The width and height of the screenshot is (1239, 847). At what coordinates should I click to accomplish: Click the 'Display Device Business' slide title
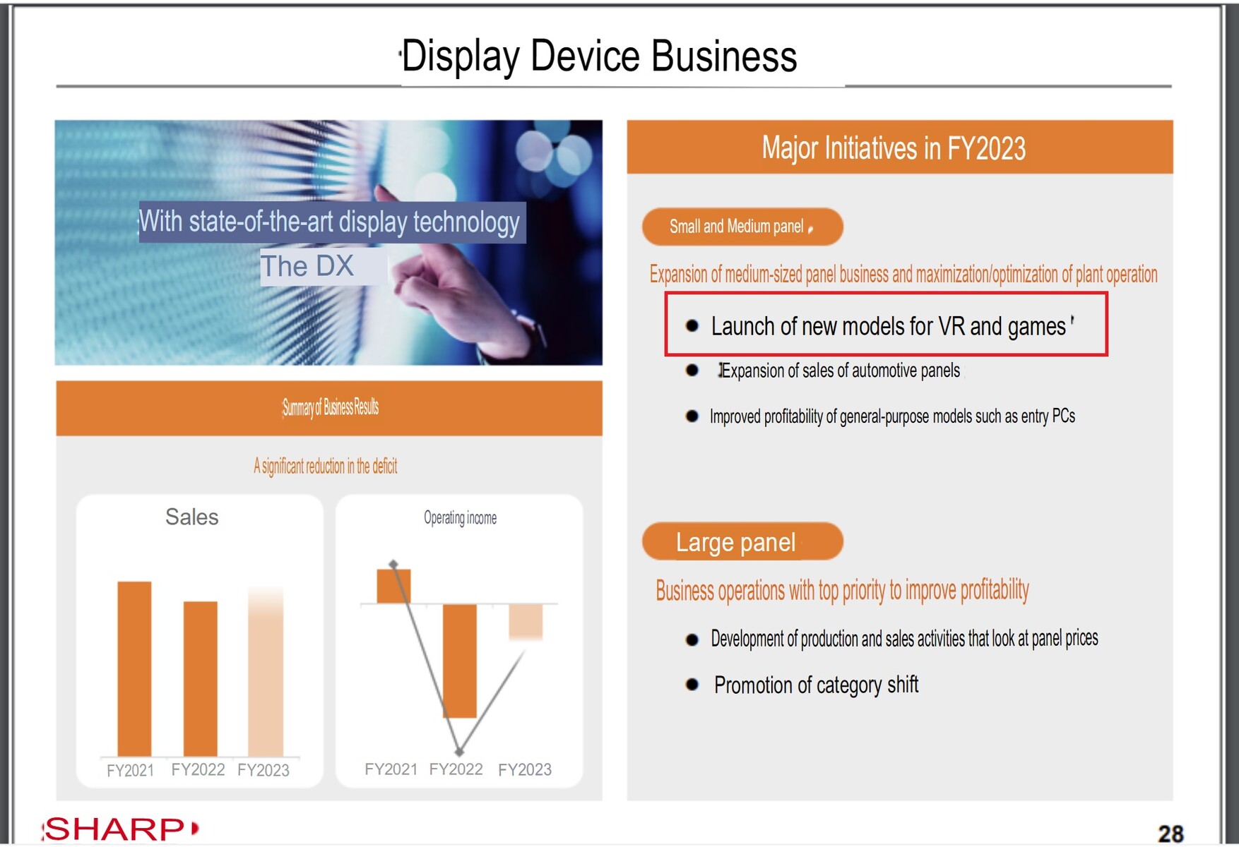click(x=599, y=56)
